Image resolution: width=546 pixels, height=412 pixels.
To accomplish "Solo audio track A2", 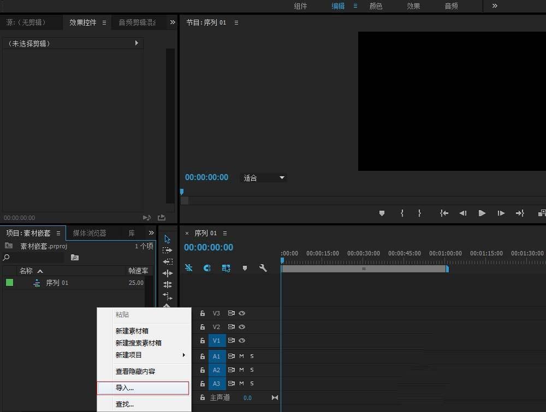I will pyautogui.click(x=251, y=369).
